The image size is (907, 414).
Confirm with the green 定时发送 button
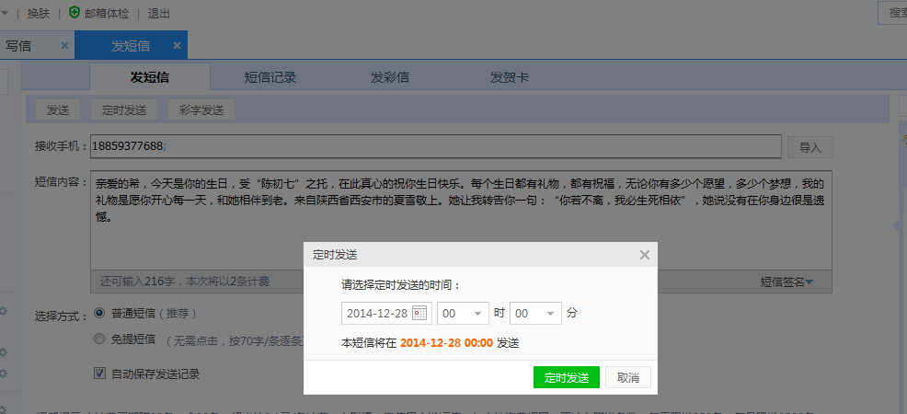(x=567, y=377)
